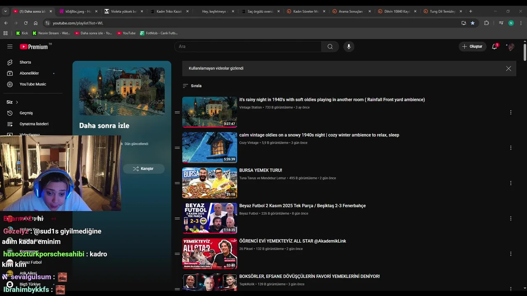Play the snowy 1940s night thumbnail
527x296 pixels.
(x=210, y=148)
